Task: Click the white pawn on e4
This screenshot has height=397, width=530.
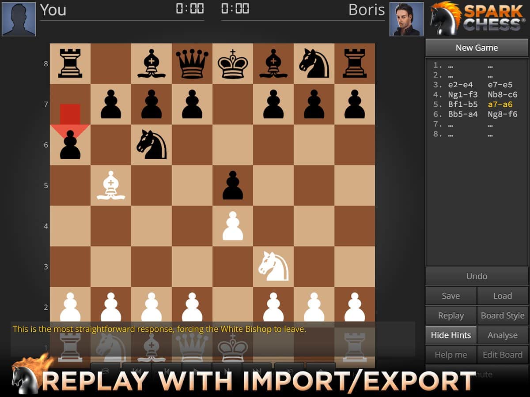Action: click(x=233, y=226)
